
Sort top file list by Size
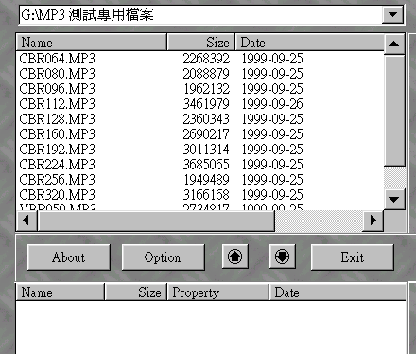[x=201, y=43]
